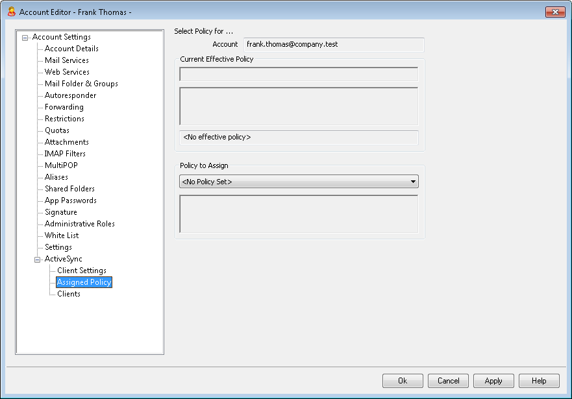
Task: Click the Account email address field
Action: point(334,45)
